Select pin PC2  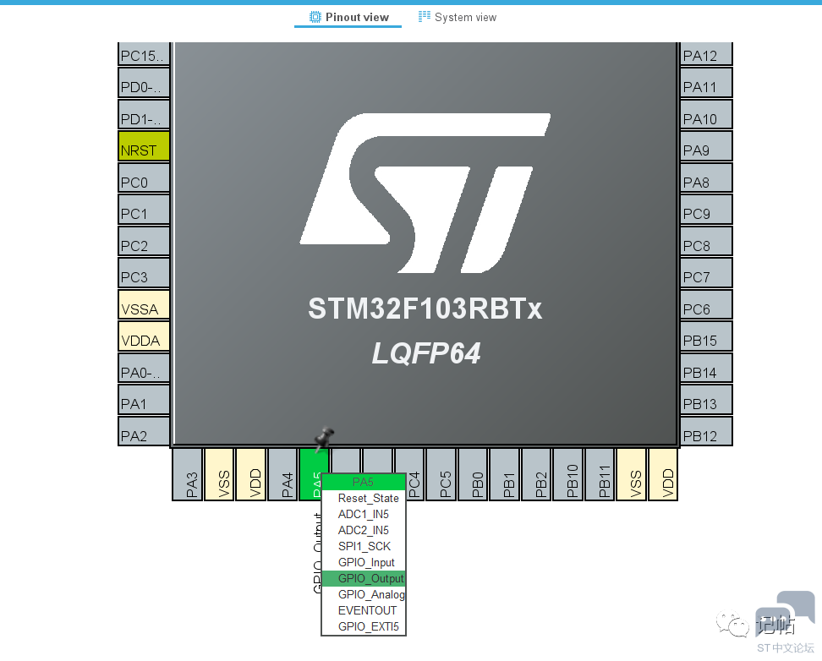tap(144, 241)
